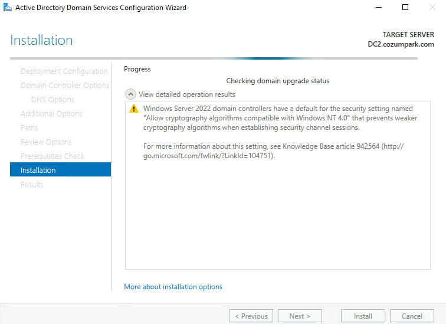Viewport: 446px width, 324px height.
Task: Click the Windows Server 2022 warning message
Action: [x=280, y=118]
